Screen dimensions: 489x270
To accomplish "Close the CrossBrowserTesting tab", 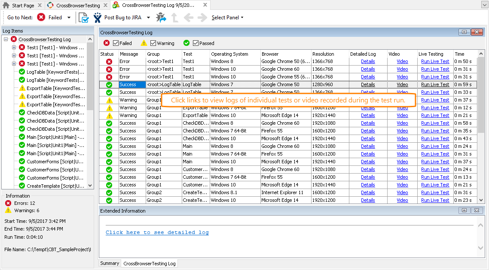I will [x=105, y=5].
